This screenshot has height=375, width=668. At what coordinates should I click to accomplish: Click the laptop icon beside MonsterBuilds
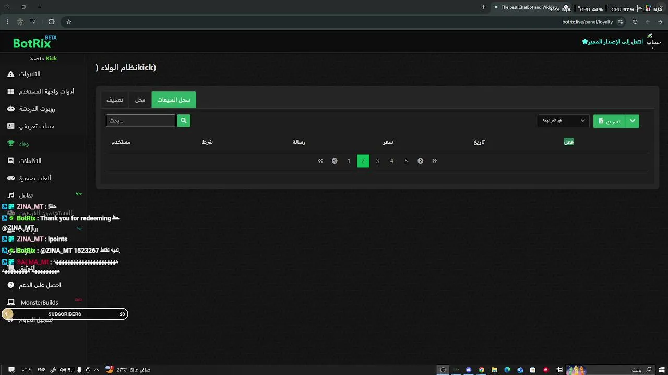coord(10,302)
